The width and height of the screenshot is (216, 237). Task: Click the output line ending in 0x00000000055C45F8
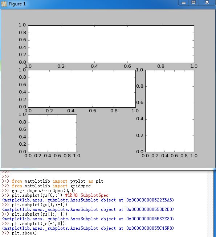tap(88, 228)
